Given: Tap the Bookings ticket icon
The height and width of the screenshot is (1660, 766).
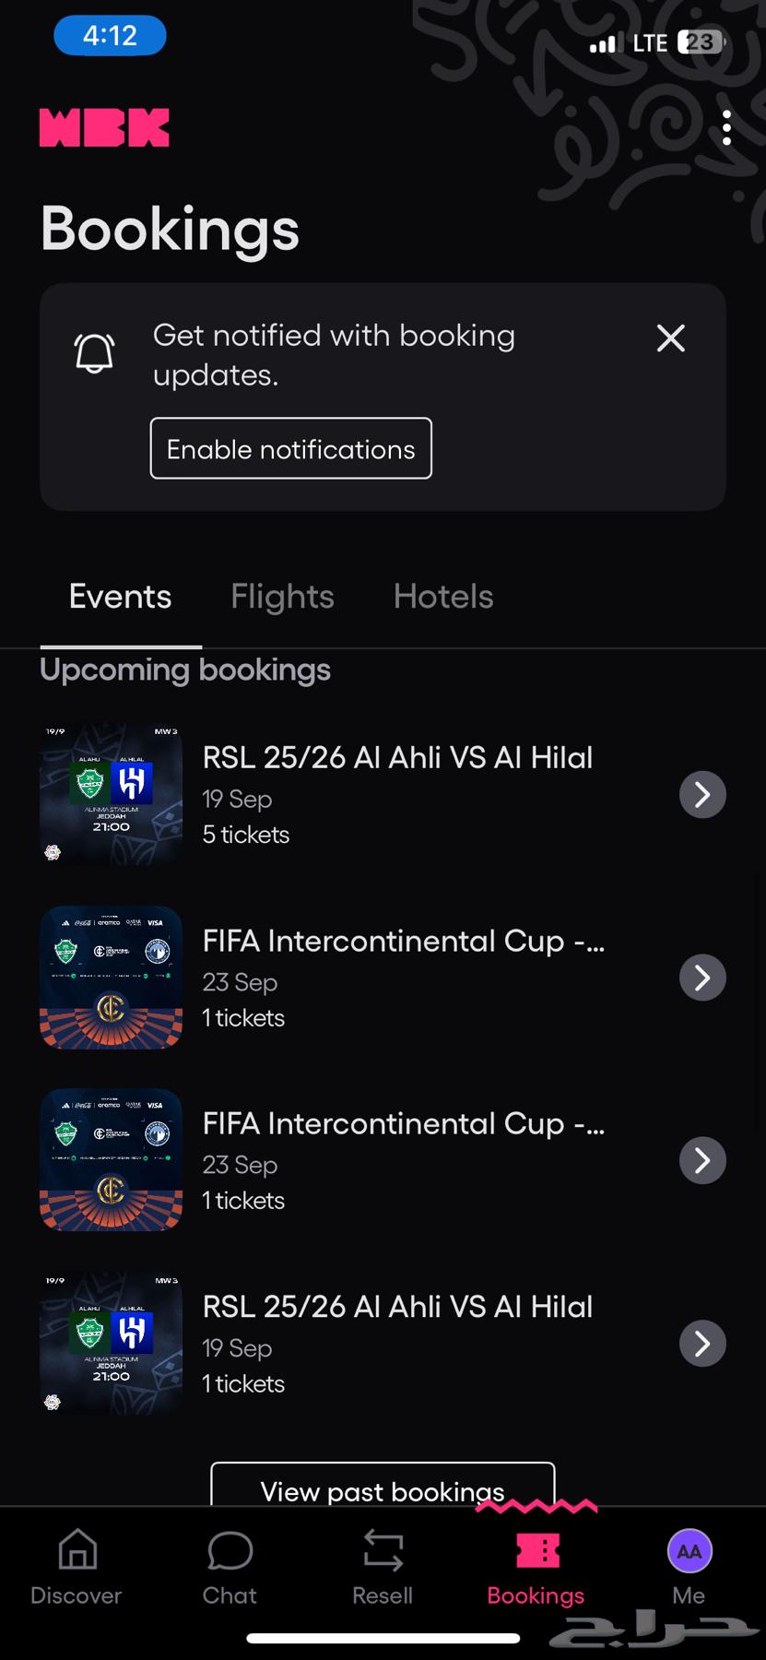Looking at the screenshot, I should click(537, 1550).
